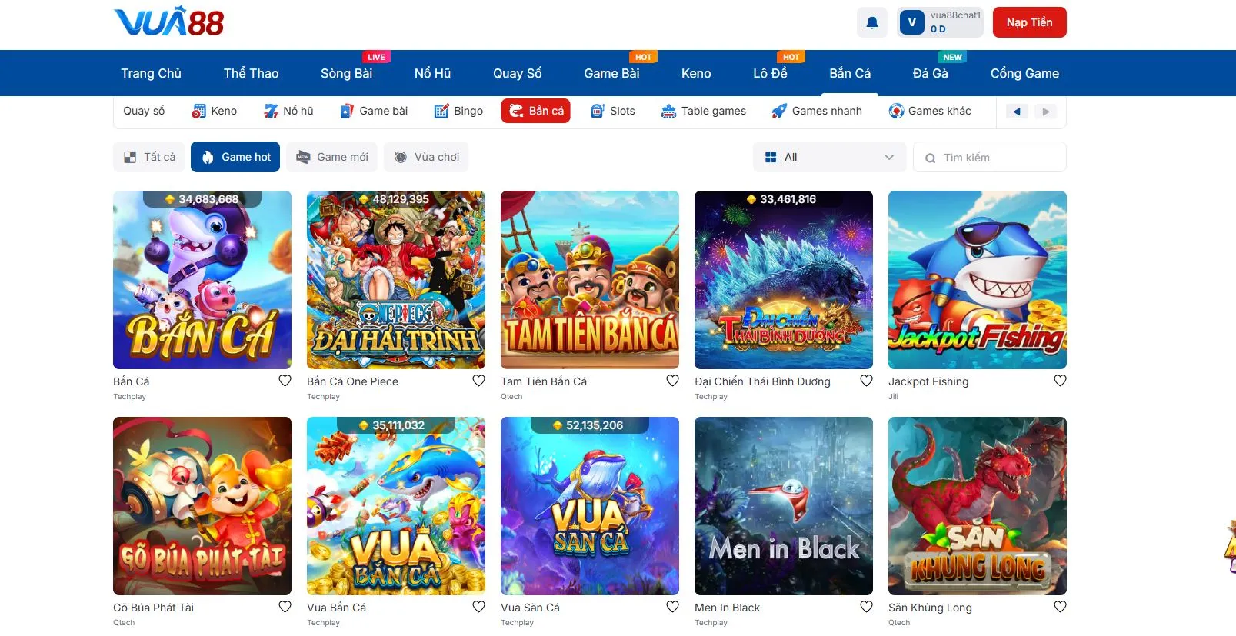The height and width of the screenshot is (636, 1236).
Task: Select the Keno category icon
Action: pos(199,111)
